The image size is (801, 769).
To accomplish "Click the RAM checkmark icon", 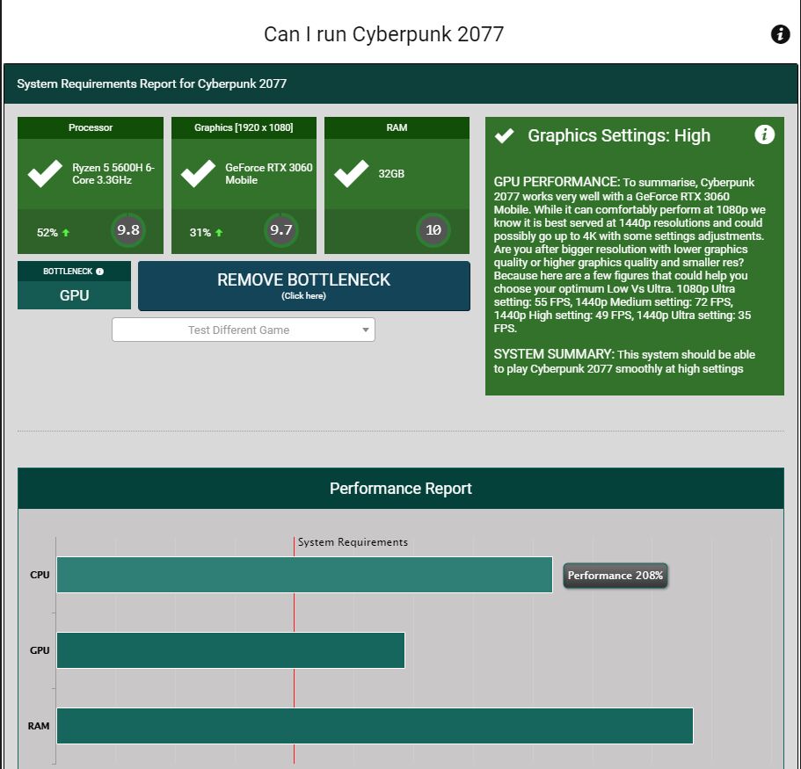I will pyautogui.click(x=352, y=174).
